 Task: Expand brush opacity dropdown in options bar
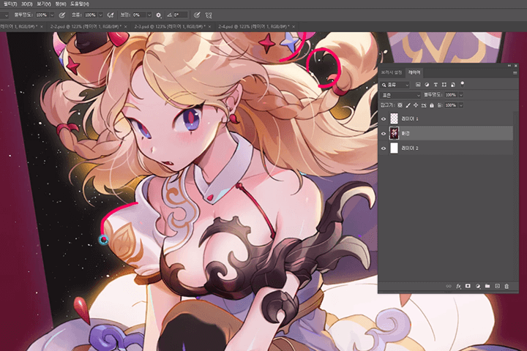(x=52, y=15)
